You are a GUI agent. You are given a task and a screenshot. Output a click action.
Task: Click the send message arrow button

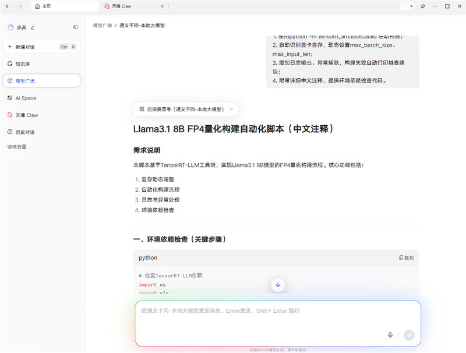tap(409, 335)
